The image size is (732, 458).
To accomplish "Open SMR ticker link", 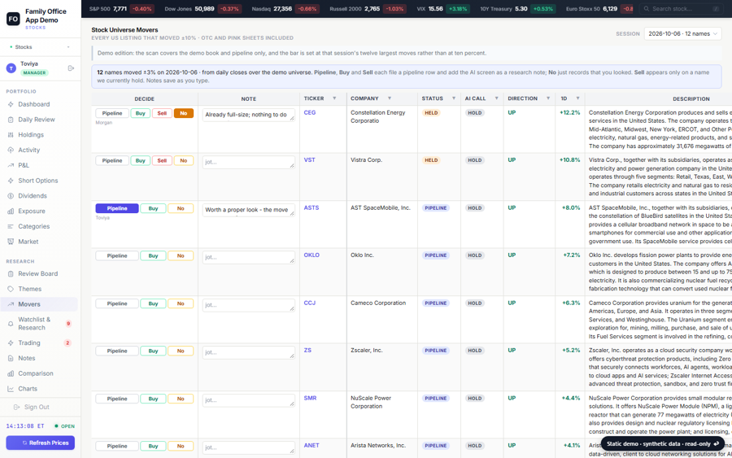I will click(x=310, y=399).
